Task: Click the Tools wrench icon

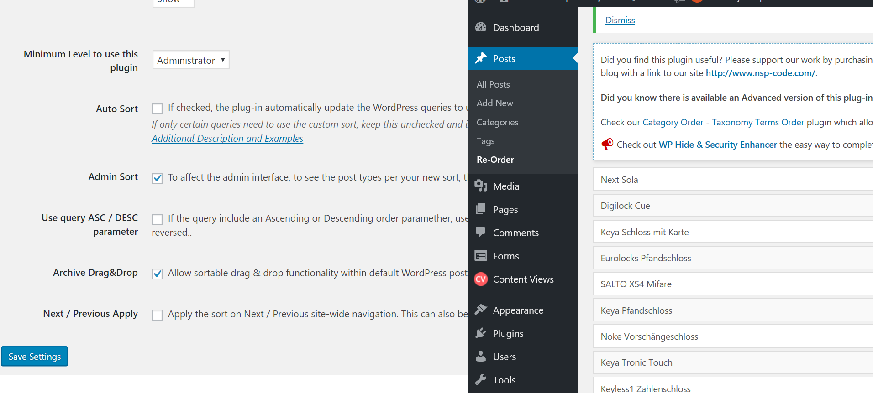Action: pyautogui.click(x=481, y=380)
